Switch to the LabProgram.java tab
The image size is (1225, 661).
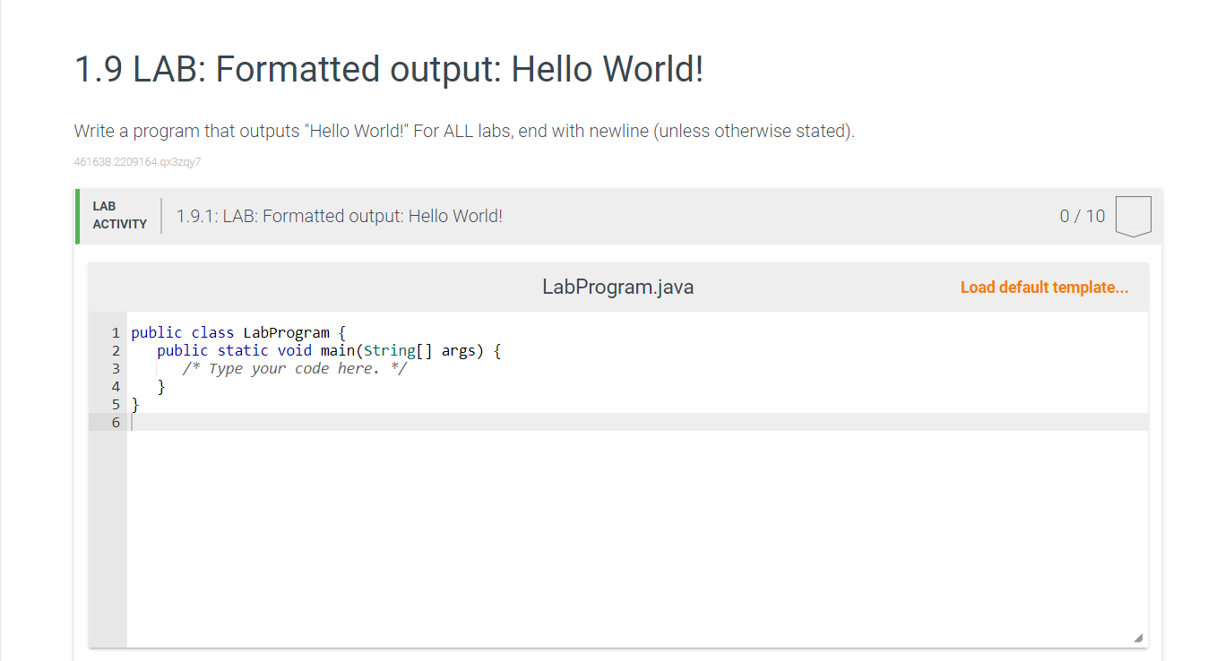[x=617, y=287]
